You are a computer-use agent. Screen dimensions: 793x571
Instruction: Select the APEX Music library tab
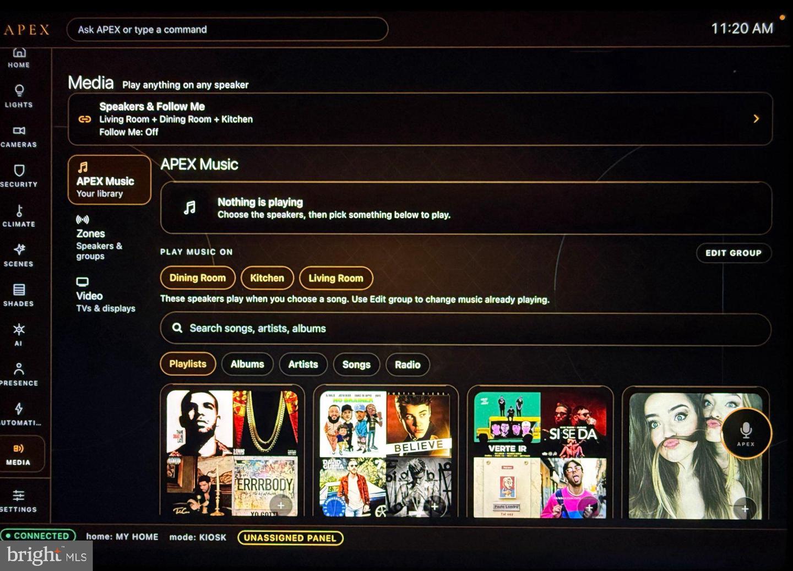tap(109, 180)
